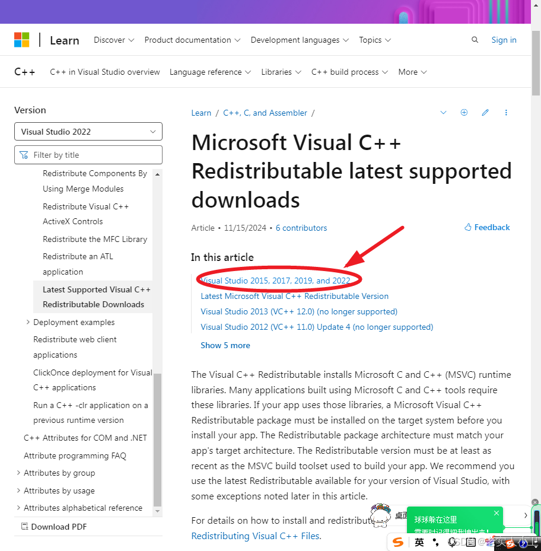
Task: Expand the C++ build process menu
Action: (349, 72)
